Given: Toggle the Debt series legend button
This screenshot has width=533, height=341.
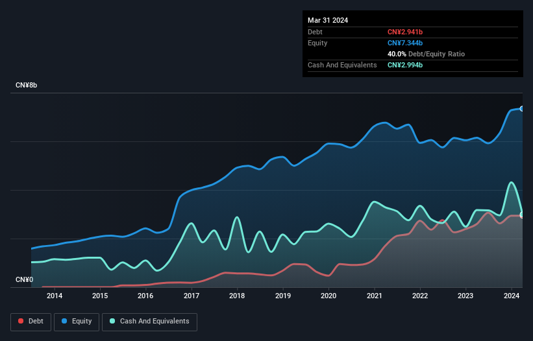Looking at the screenshot, I should (31, 322).
